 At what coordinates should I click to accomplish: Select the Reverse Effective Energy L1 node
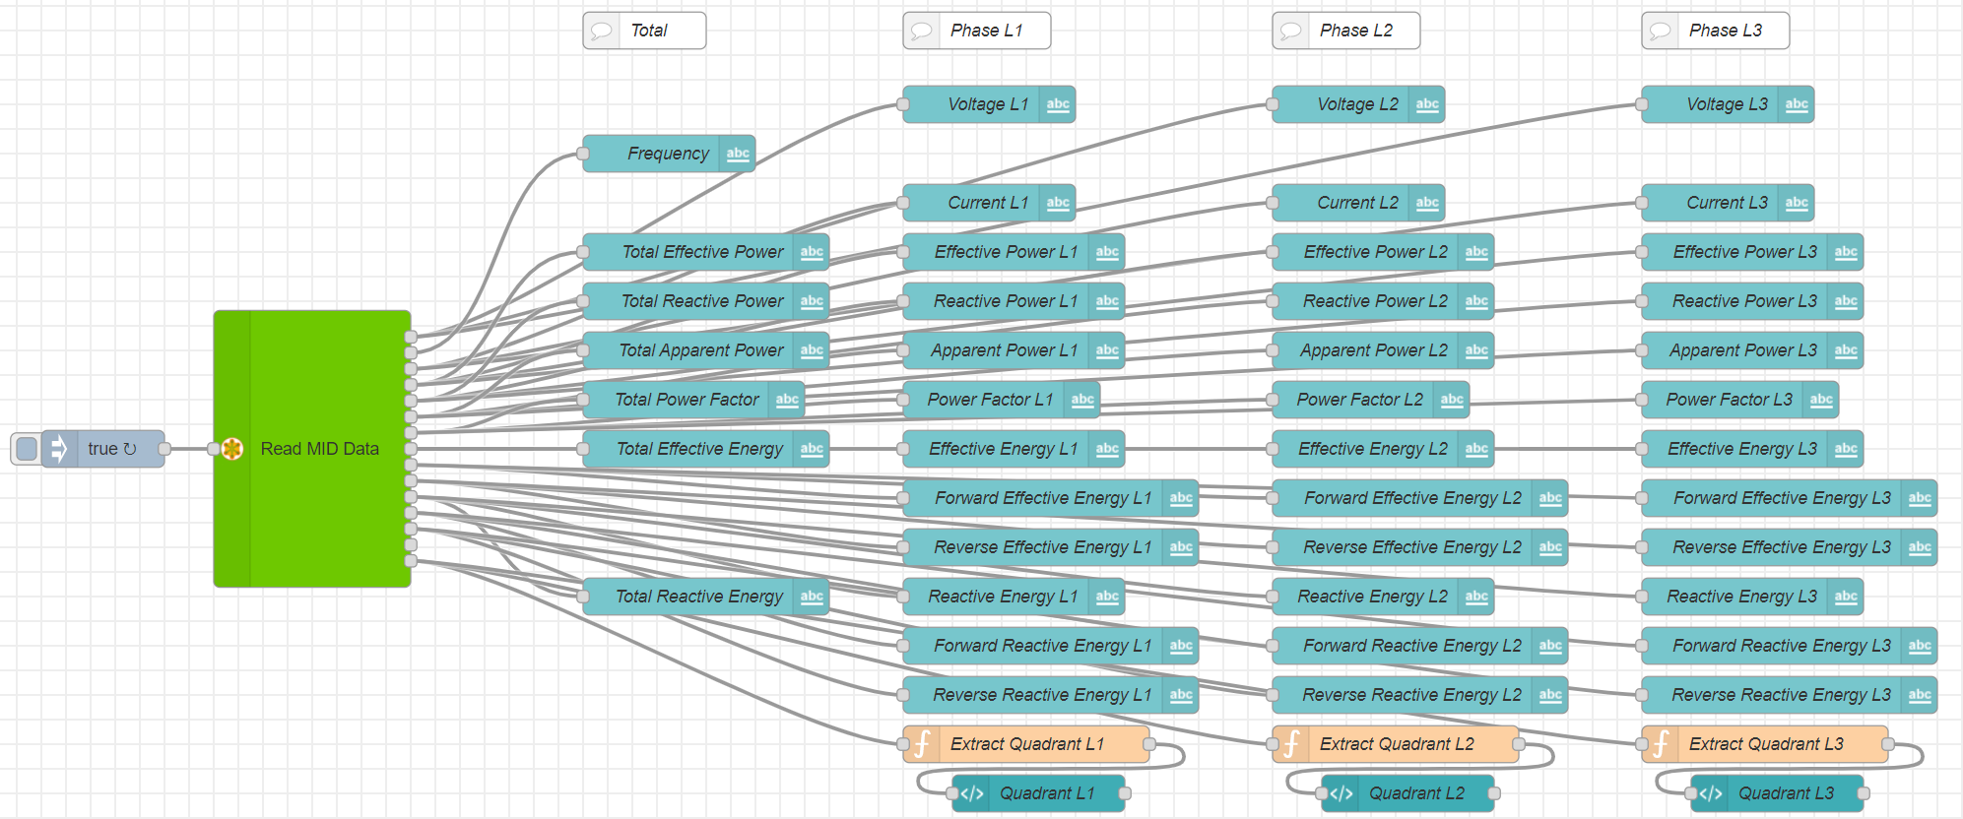pos(1051,547)
